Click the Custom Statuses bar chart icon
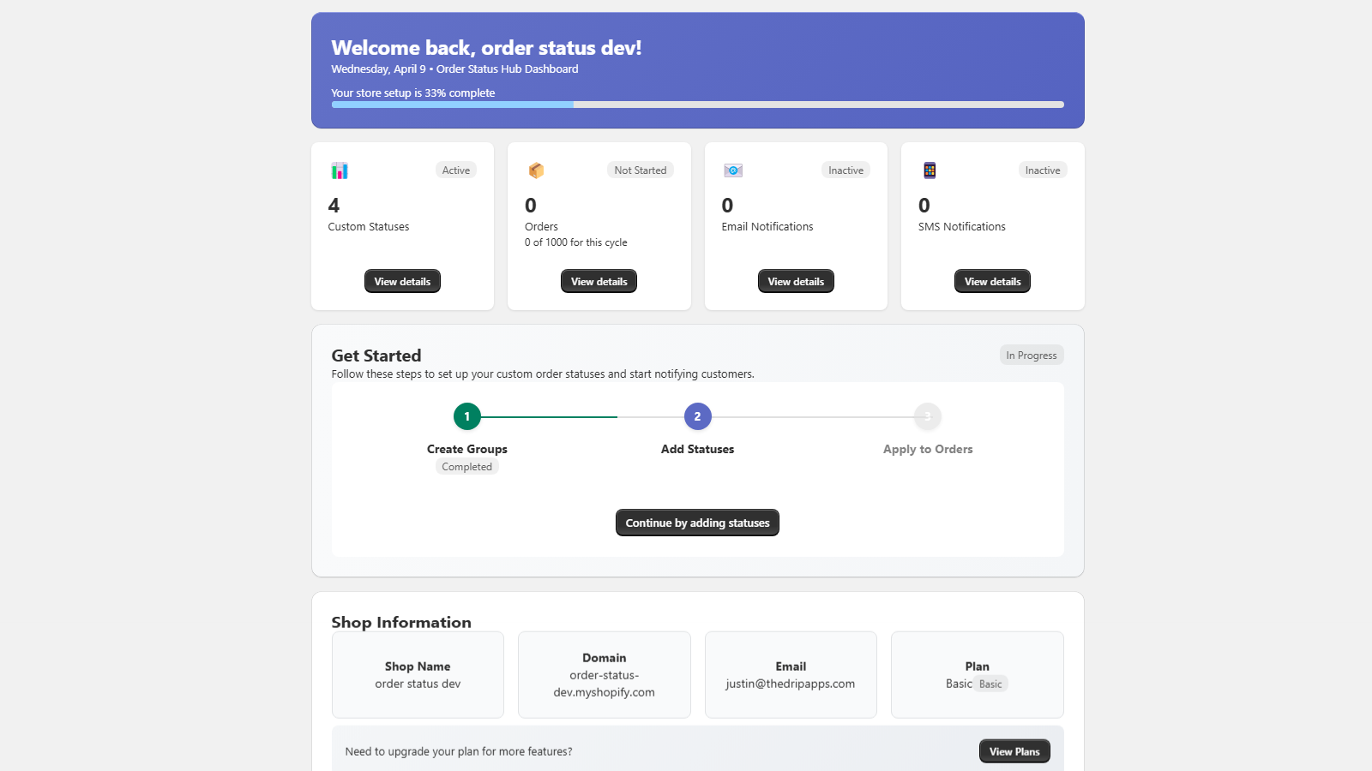Viewport: 1372px width, 771px height. click(x=340, y=170)
